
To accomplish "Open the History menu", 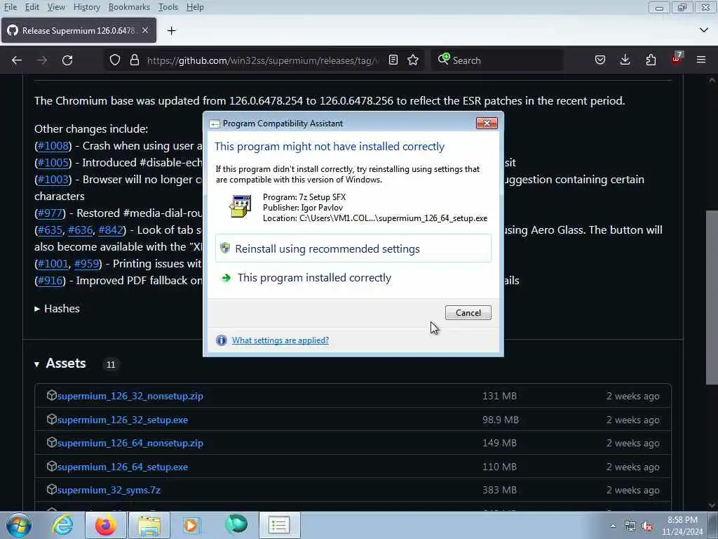I will [x=86, y=7].
